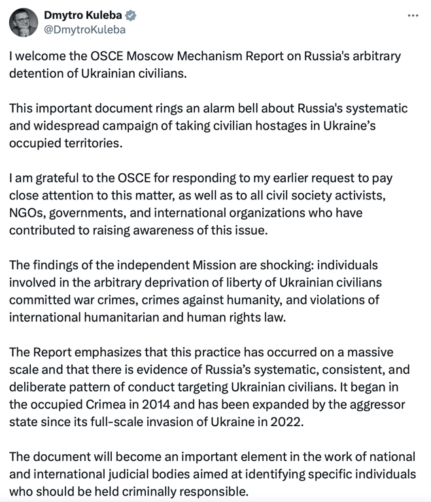Click the phrase "detention of Ukrainian civilians"
The image size is (431, 502).
98,73
